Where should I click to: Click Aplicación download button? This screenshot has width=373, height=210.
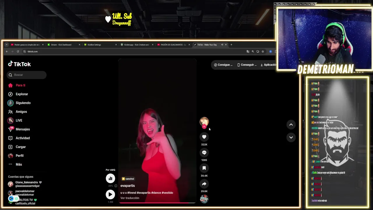click(x=268, y=65)
